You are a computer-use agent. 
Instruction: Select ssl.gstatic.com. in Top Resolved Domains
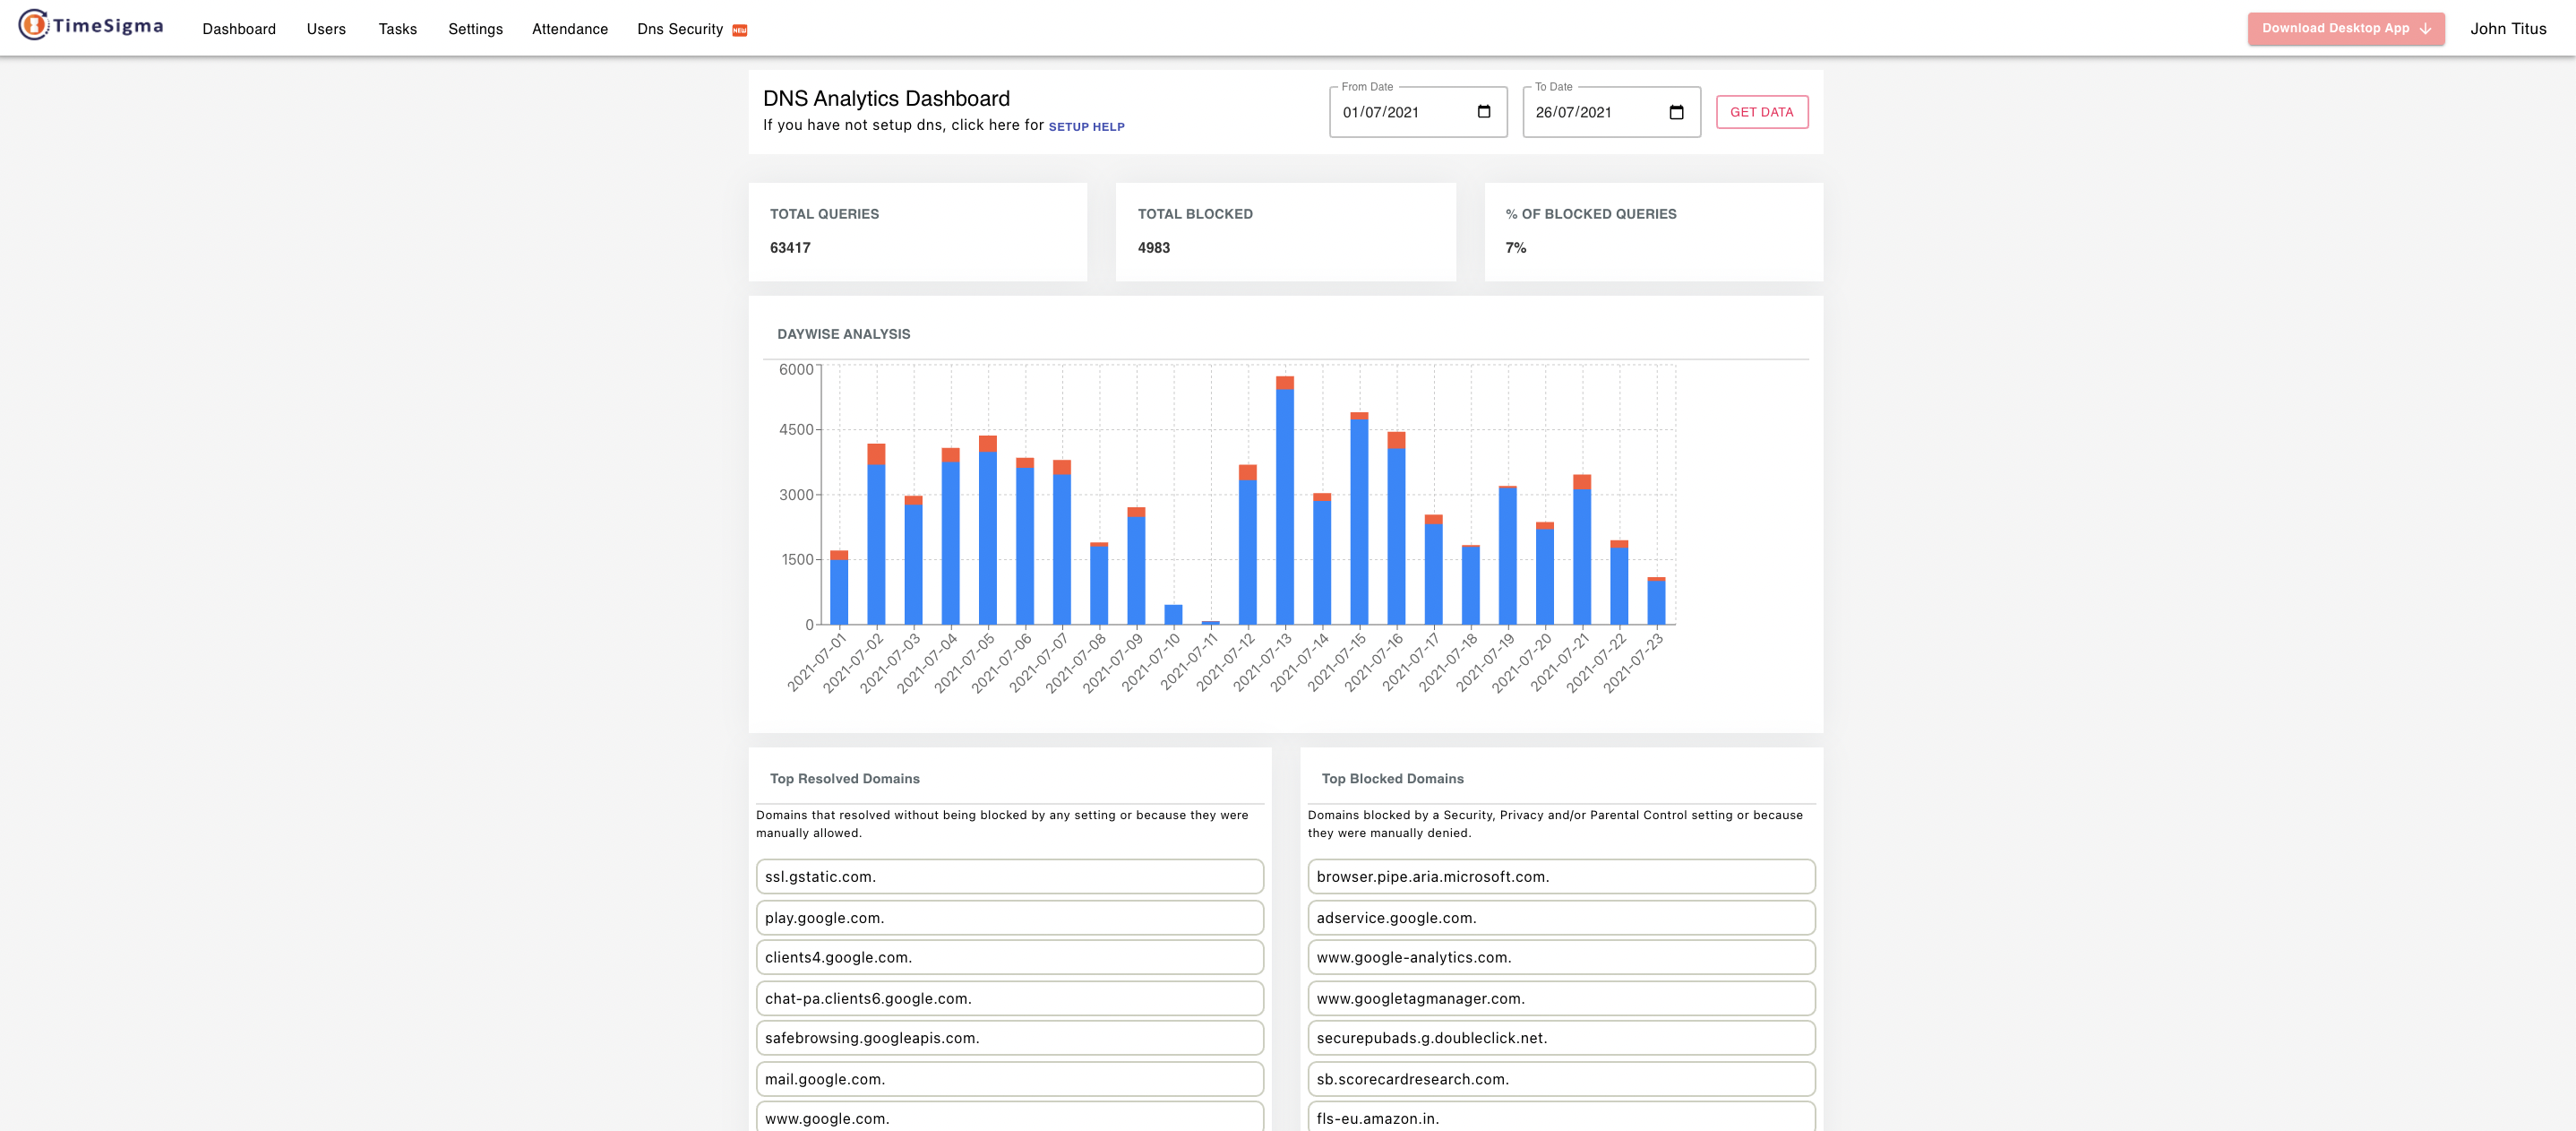tap(1009, 876)
